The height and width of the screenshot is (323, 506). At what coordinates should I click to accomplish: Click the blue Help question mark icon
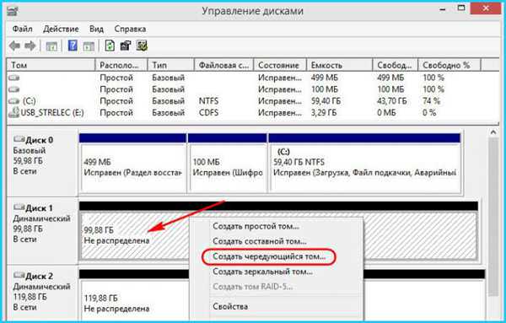click(x=73, y=46)
